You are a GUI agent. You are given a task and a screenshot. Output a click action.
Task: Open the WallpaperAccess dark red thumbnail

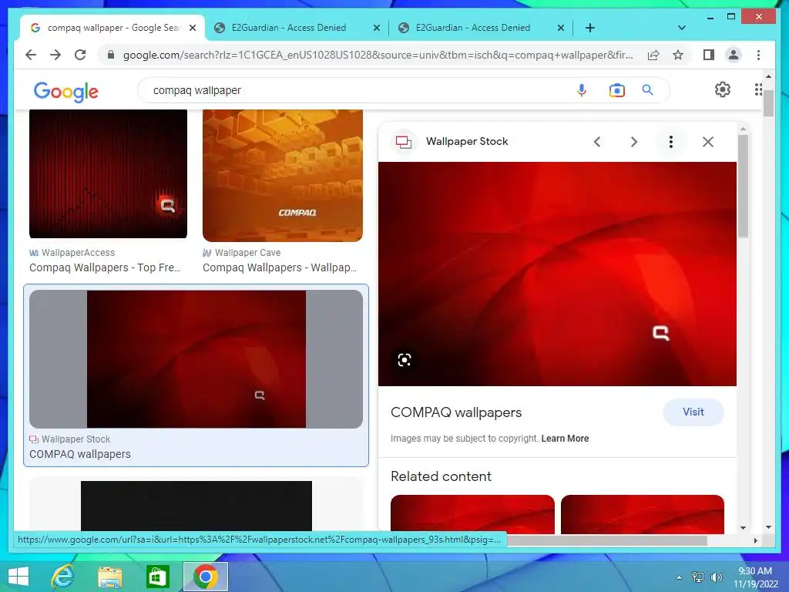tap(108, 173)
